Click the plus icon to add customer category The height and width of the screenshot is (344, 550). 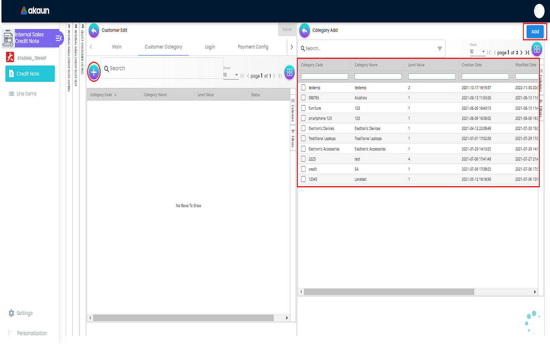point(94,71)
